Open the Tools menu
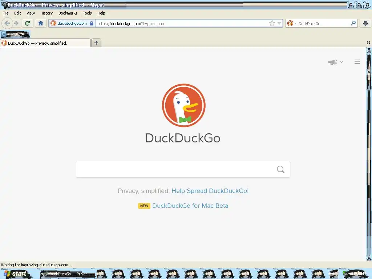Viewport: 372px width, 279px height. click(87, 13)
